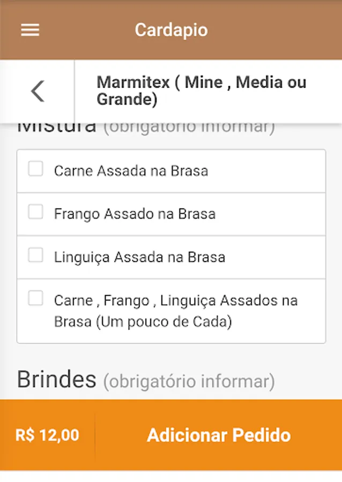Click the Frango Assado na Brasa label text

pos(135,214)
